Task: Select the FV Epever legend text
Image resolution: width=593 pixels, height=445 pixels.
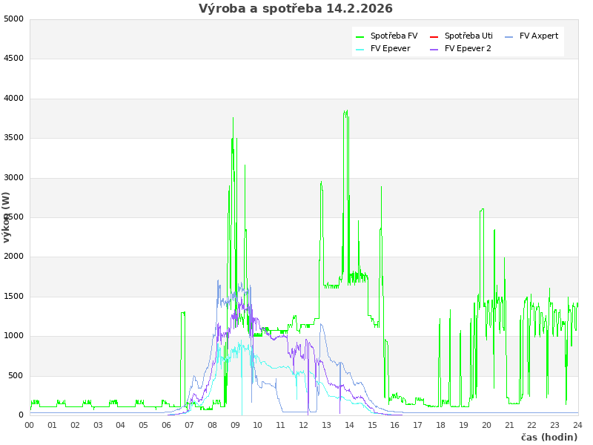Action: pos(390,49)
